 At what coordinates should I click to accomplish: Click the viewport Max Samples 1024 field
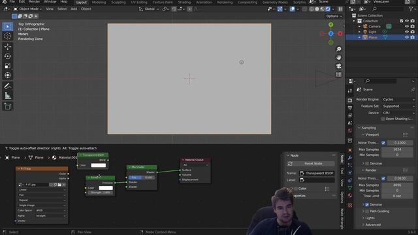pyautogui.click(x=397, y=149)
